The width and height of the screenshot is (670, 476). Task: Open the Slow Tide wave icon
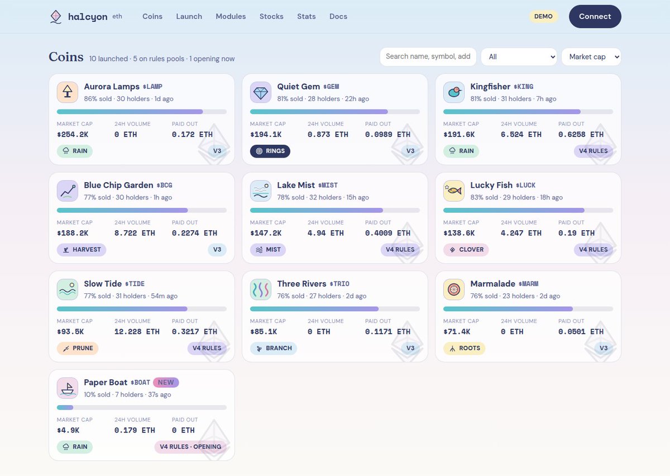pyautogui.click(x=68, y=289)
